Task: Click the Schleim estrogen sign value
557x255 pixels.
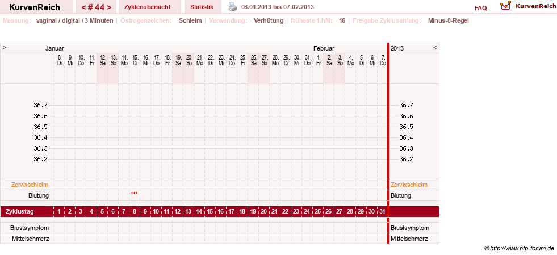Action: tap(190, 20)
